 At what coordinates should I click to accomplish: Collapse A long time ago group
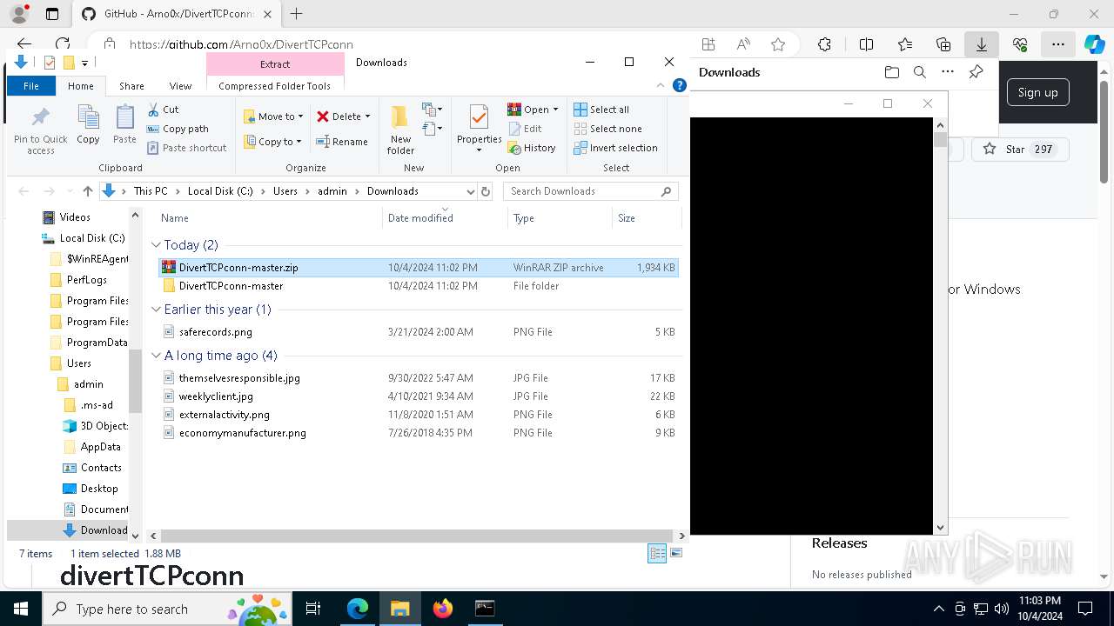[x=157, y=356]
